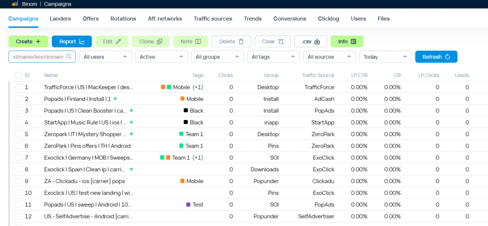The image size is (488, 226).
Task: Open the All groups dropdown
Action: 217,57
